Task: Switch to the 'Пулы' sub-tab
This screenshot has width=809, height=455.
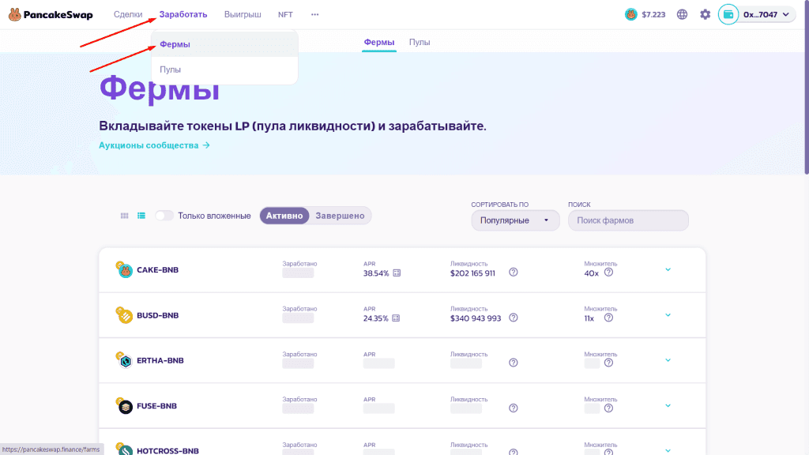Action: 420,43
